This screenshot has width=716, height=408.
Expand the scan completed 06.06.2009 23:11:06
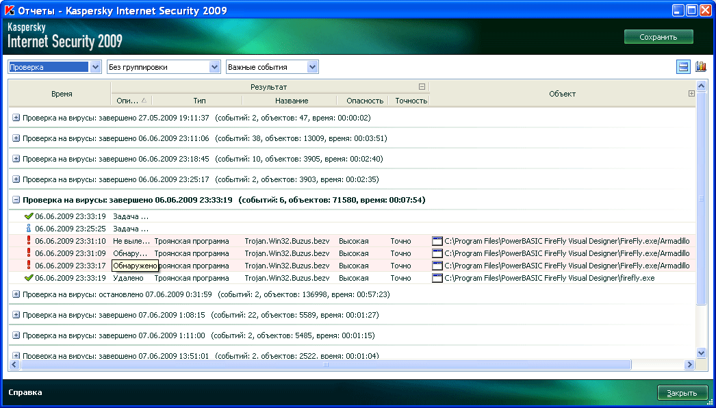pyautogui.click(x=16, y=138)
